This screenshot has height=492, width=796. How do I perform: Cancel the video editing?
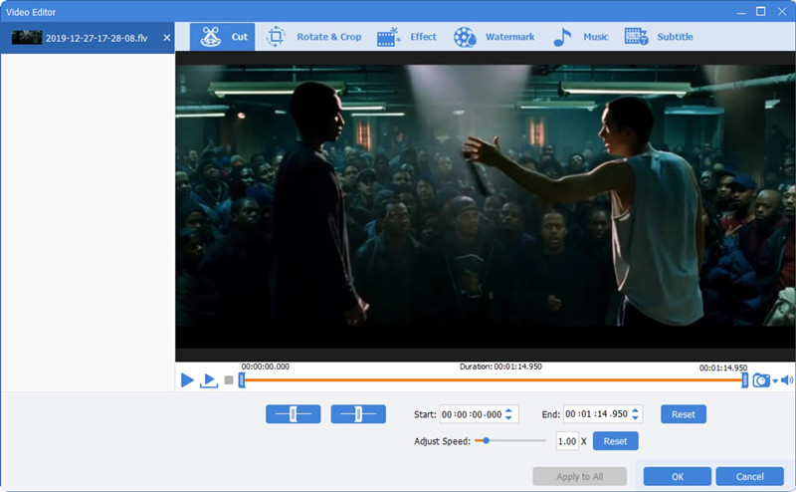tap(750, 476)
